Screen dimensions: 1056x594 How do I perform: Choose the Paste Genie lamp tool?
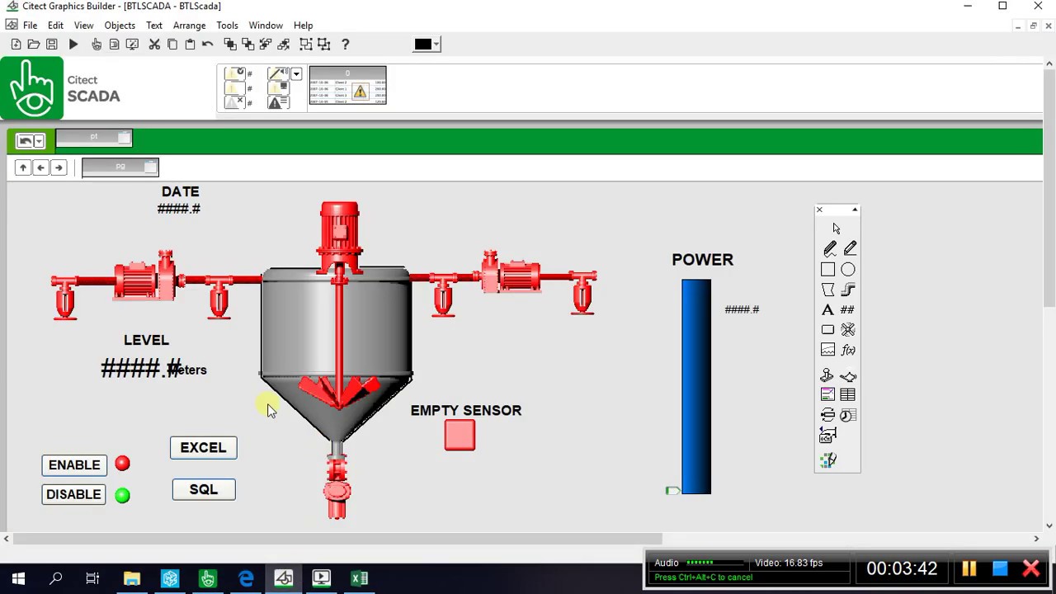(848, 376)
